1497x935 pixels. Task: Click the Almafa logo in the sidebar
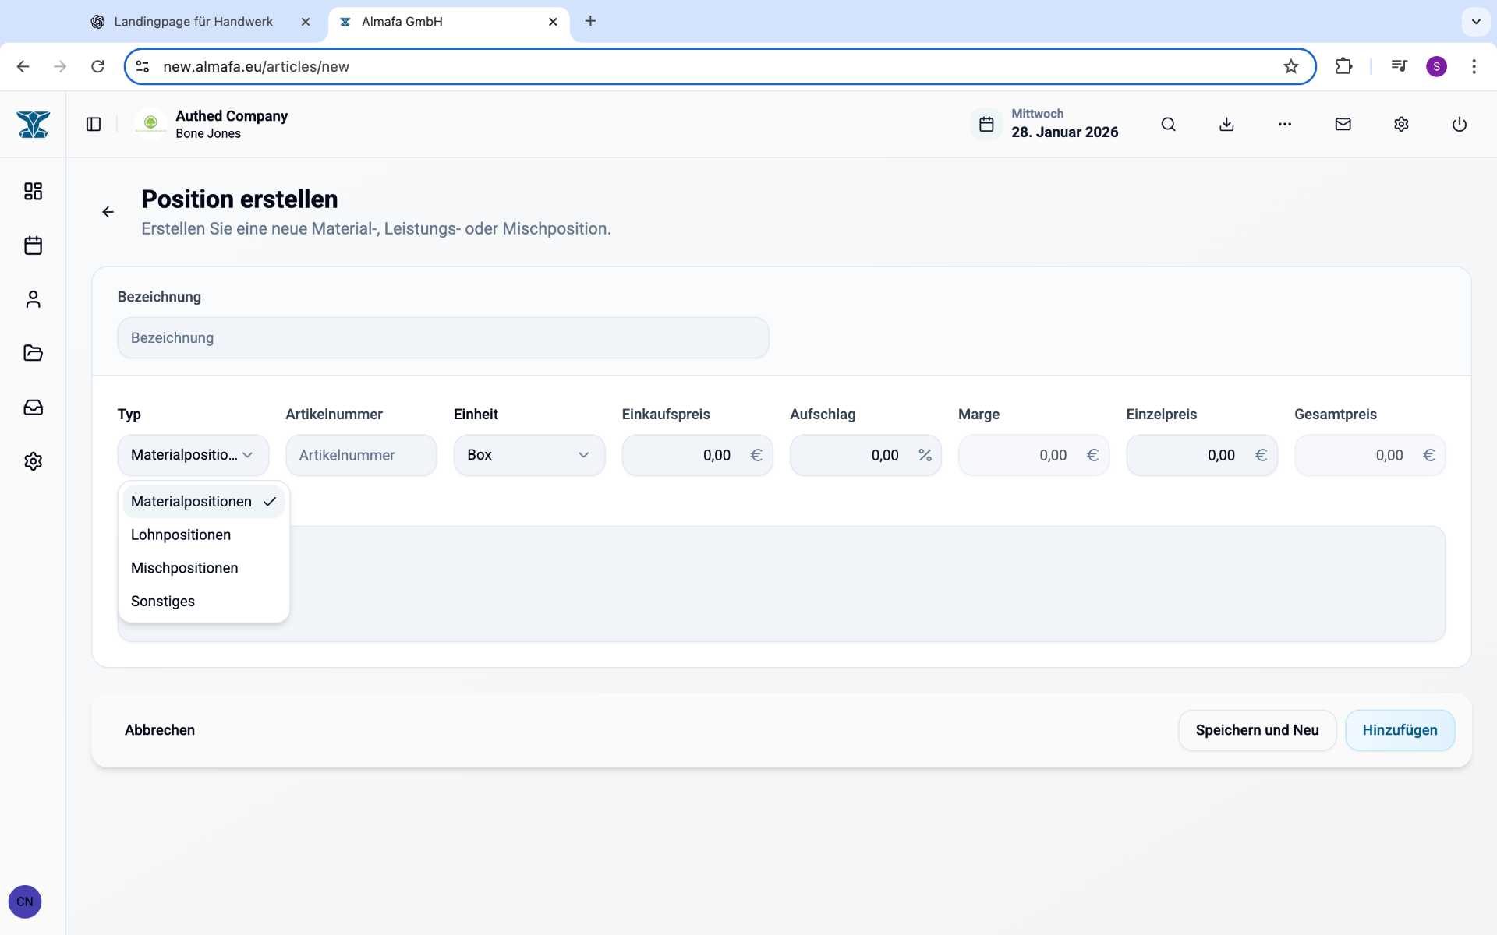point(33,125)
